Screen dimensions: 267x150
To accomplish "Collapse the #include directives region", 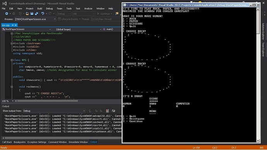I will pos(12,43).
